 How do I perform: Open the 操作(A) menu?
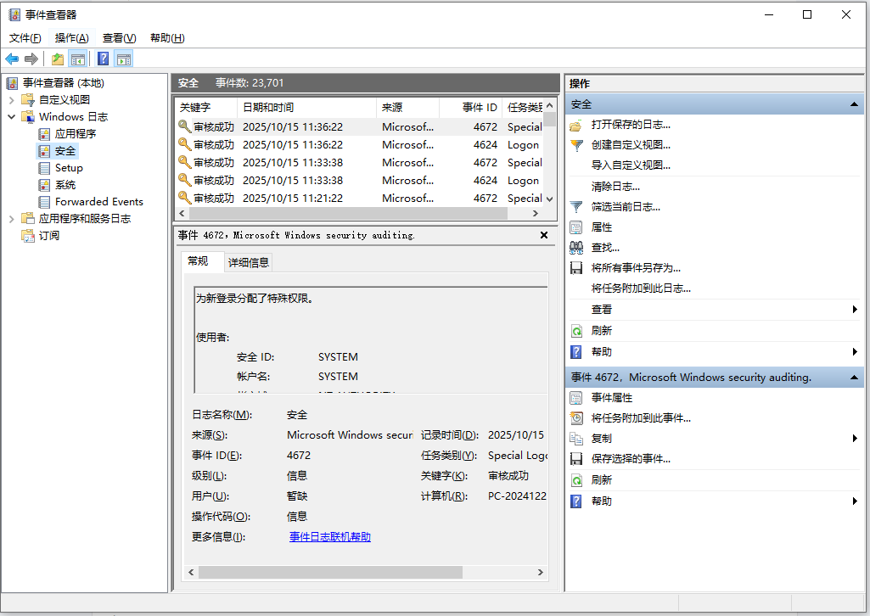[x=71, y=37]
